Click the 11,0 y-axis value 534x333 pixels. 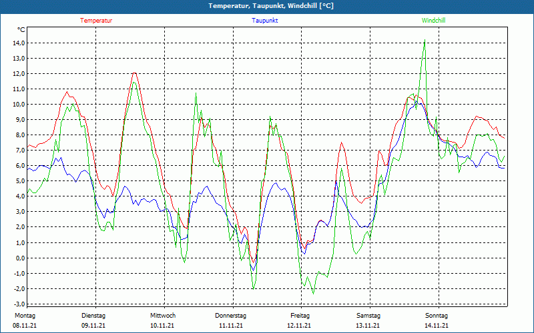coord(18,89)
